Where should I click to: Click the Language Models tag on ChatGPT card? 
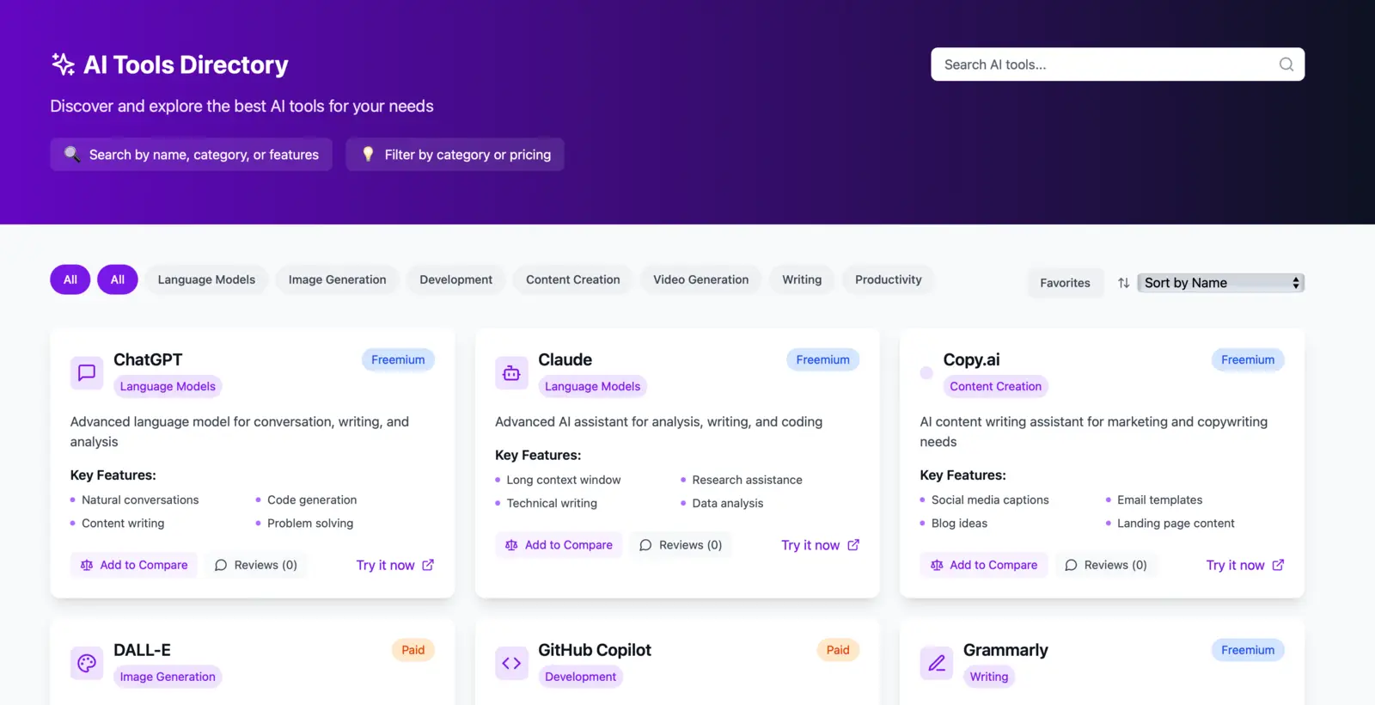tap(168, 387)
